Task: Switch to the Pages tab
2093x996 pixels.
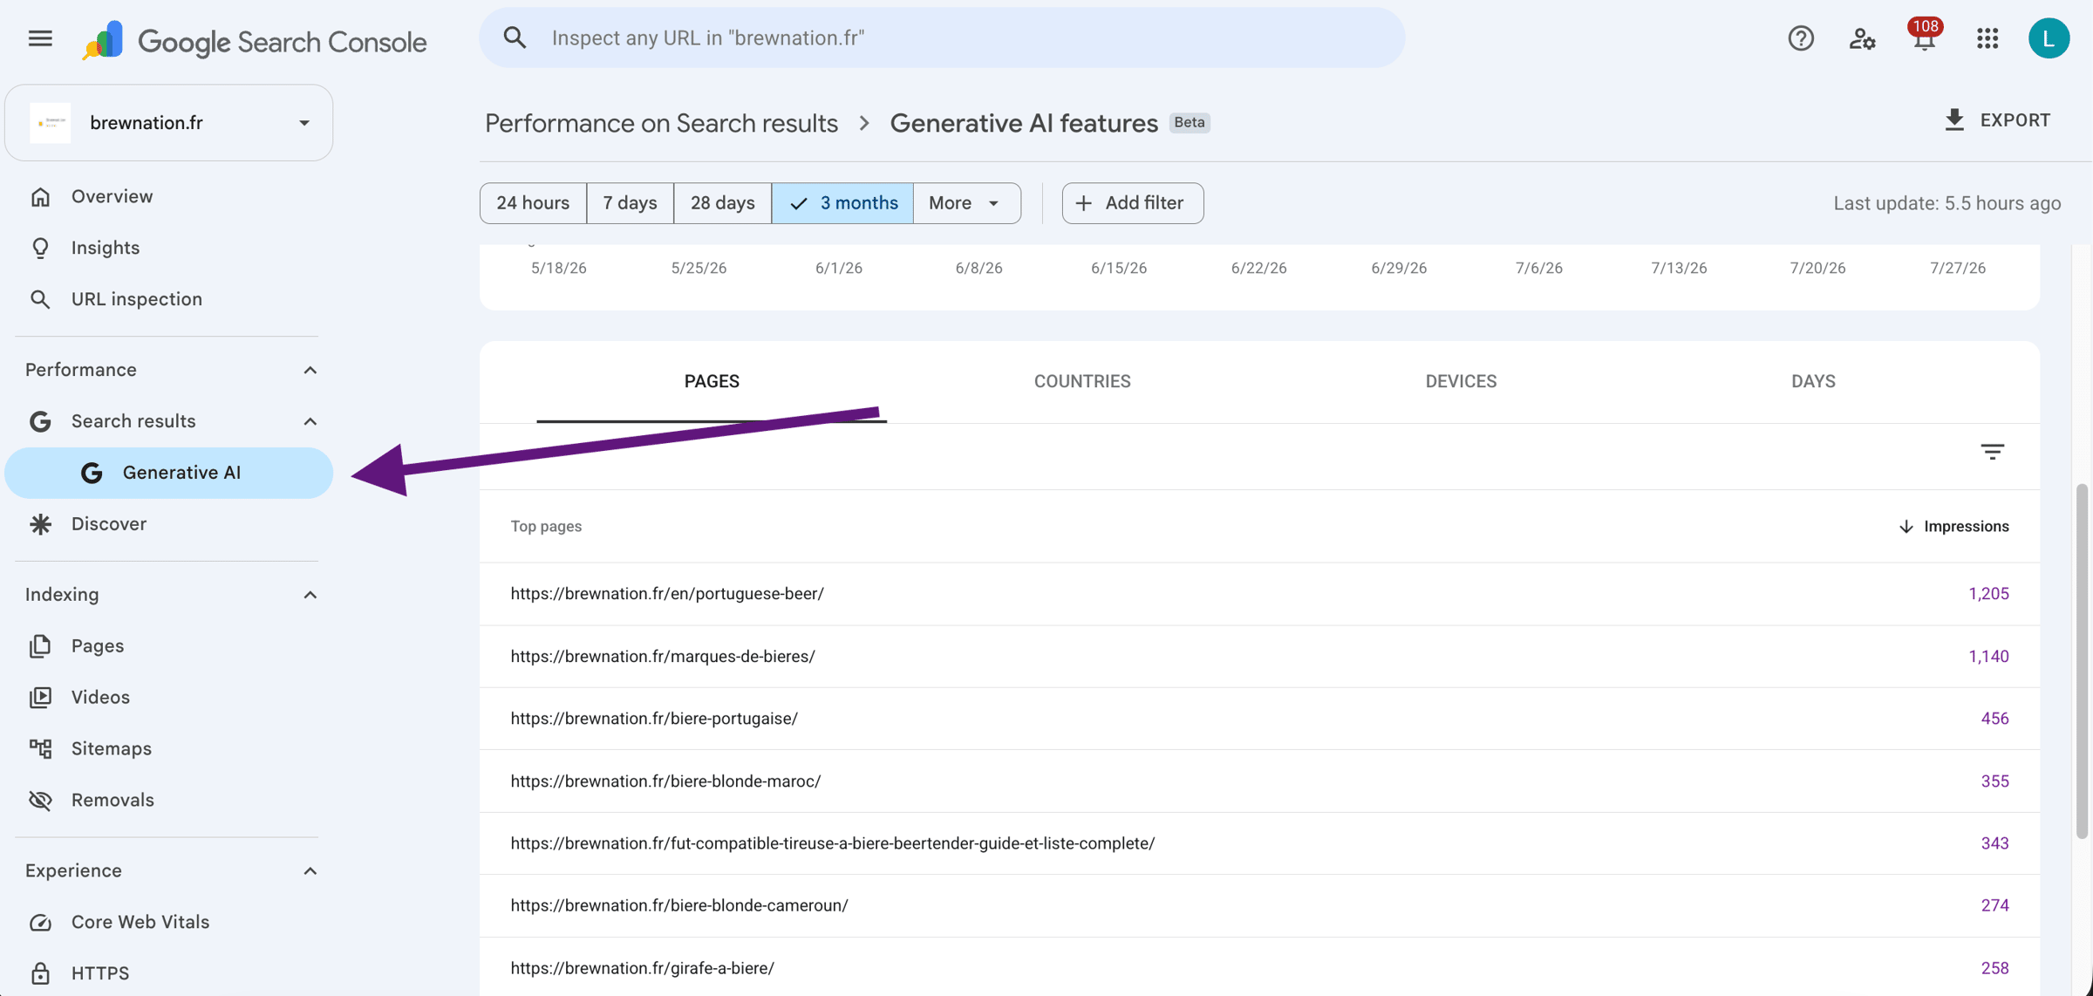Action: [712, 382]
